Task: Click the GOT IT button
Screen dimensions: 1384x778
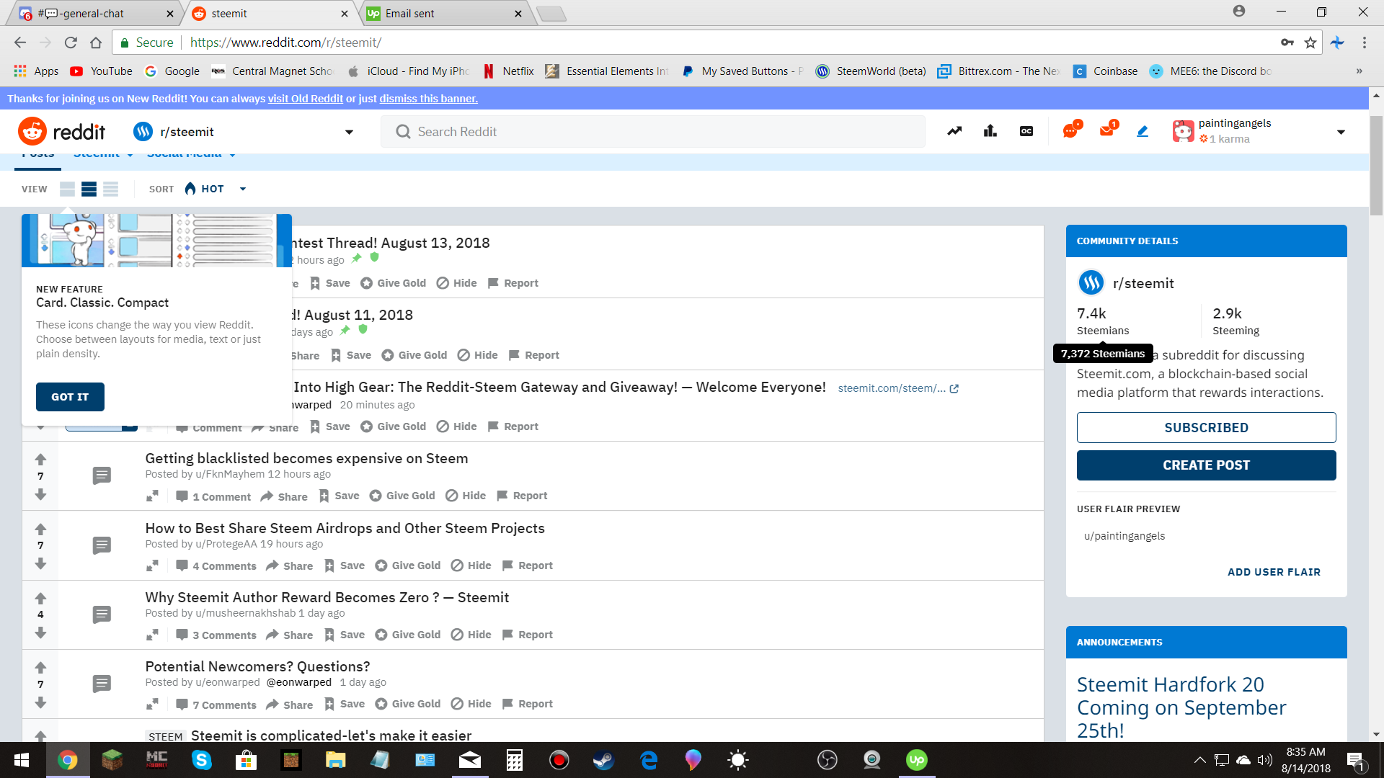Action: pyautogui.click(x=70, y=397)
